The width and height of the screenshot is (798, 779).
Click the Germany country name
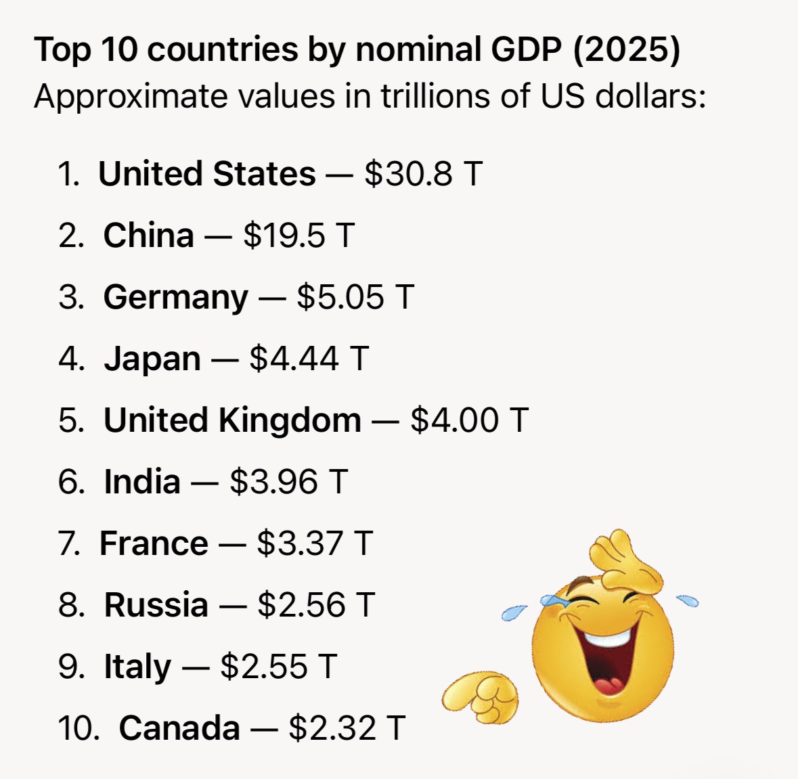(x=175, y=297)
